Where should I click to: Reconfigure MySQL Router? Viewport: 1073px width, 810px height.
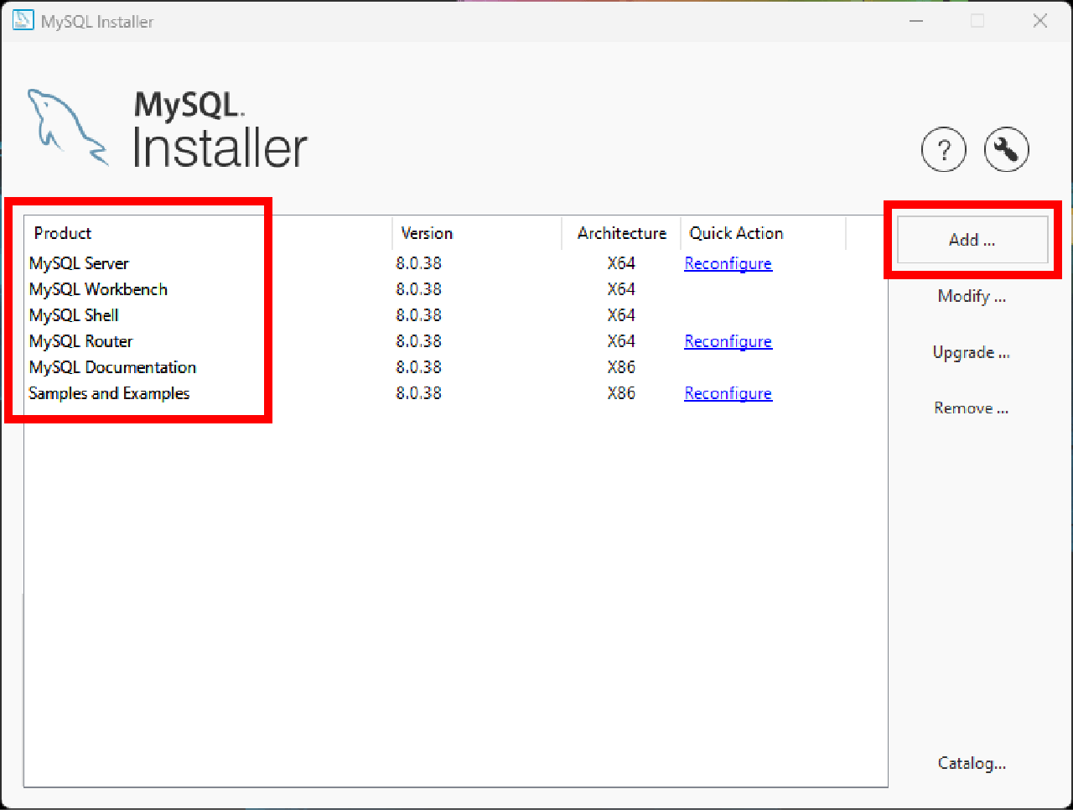[728, 340]
